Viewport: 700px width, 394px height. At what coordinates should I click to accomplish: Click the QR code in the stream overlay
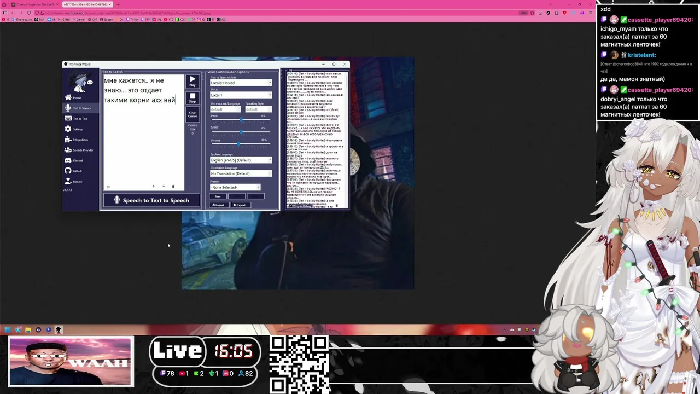point(299,364)
